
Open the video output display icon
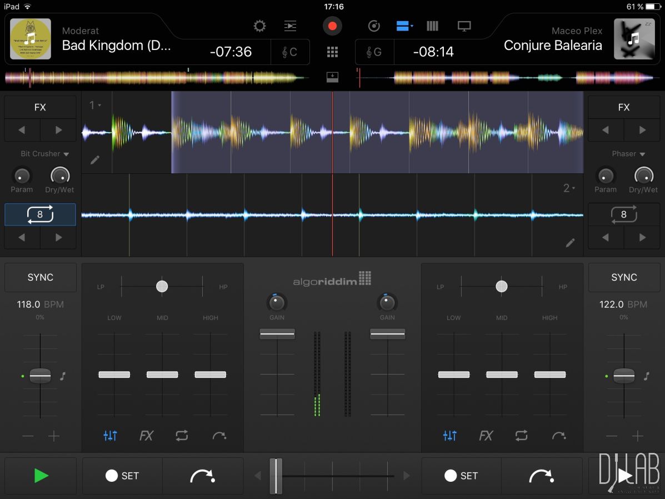464,26
